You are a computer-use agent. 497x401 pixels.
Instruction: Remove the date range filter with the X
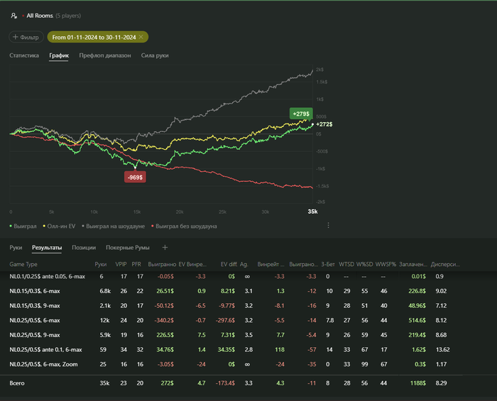[x=141, y=37]
